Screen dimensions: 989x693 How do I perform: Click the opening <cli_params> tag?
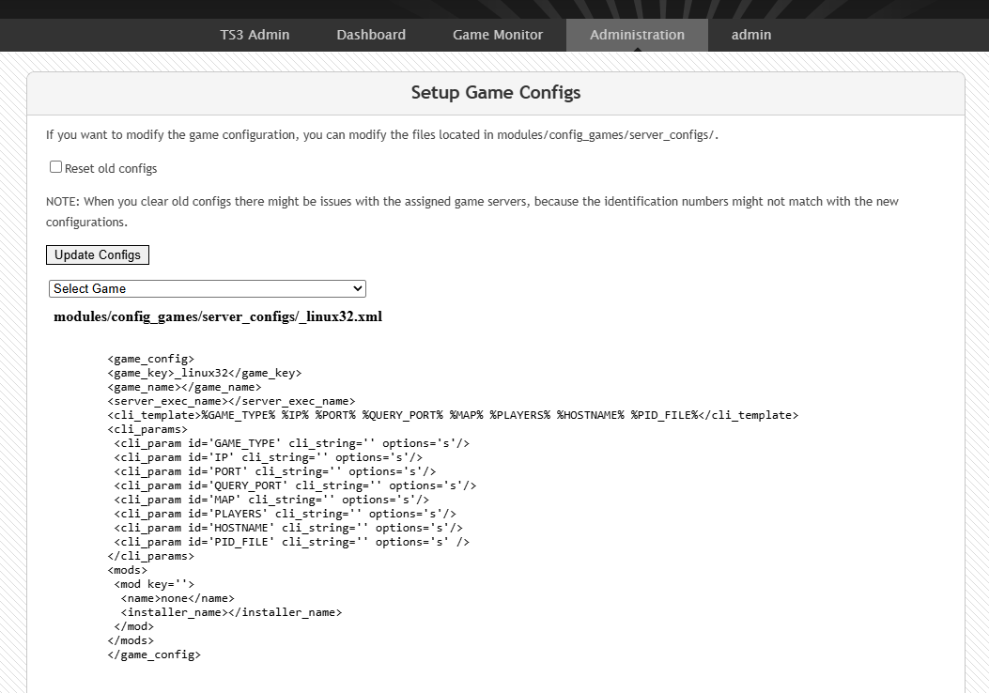(147, 429)
